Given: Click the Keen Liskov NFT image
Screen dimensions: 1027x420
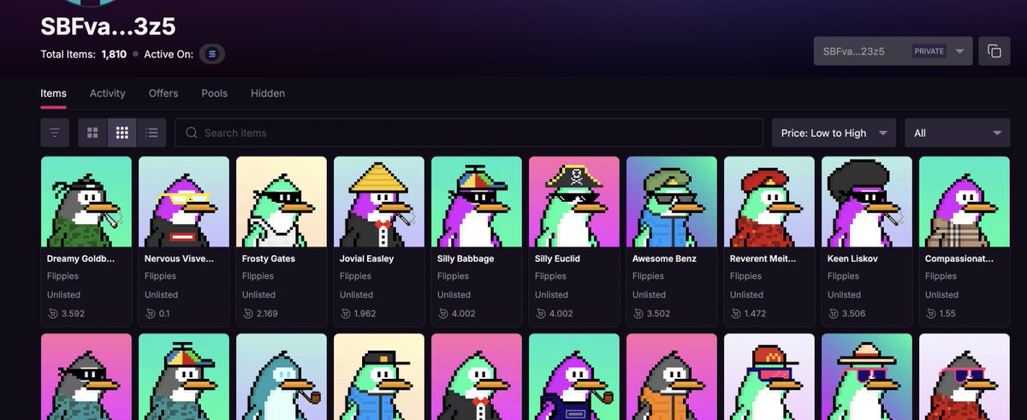Looking at the screenshot, I should click(x=867, y=202).
